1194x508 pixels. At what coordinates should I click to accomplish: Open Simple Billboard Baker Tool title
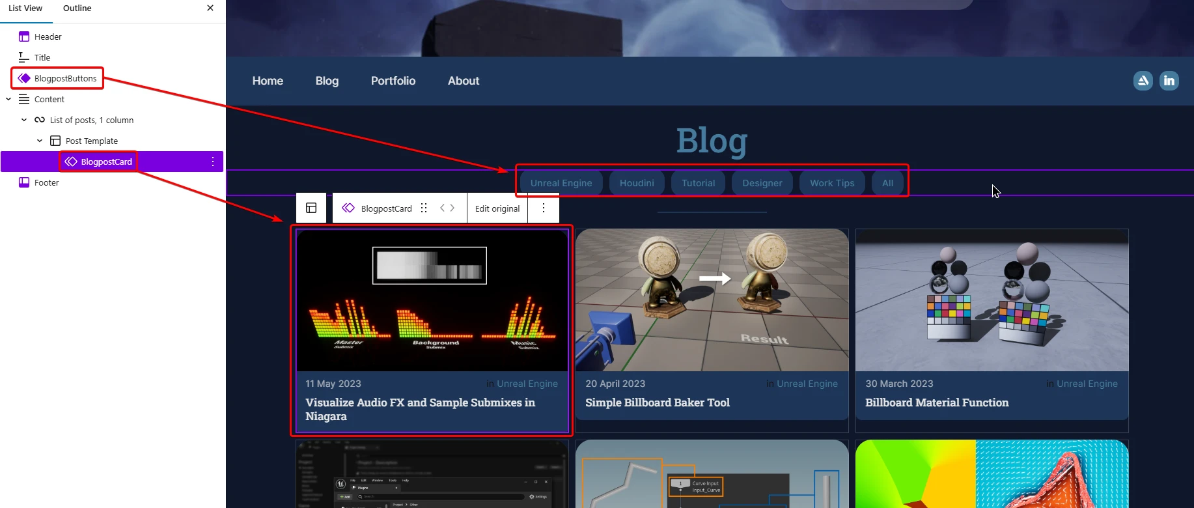click(658, 402)
